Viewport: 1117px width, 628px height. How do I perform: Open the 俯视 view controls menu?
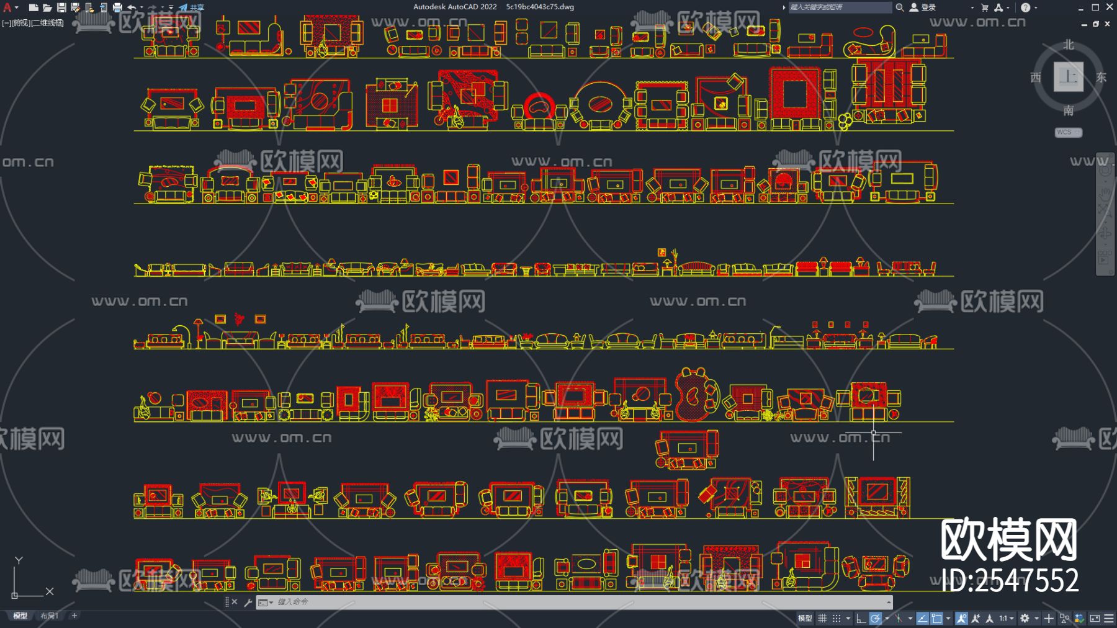coord(21,23)
